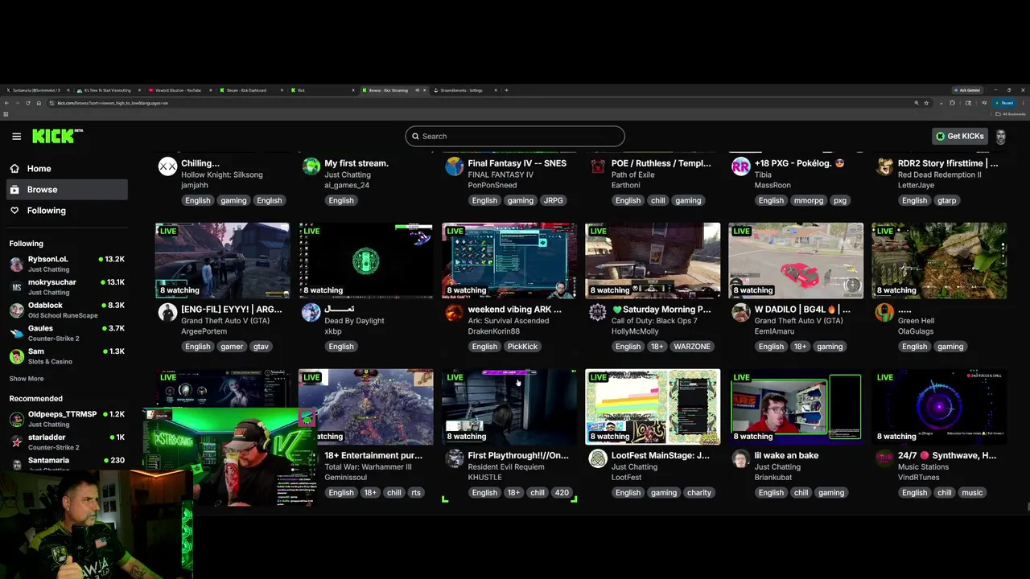Expand followed channels with Show More
The image size is (1030, 579).
pos(27,379)
